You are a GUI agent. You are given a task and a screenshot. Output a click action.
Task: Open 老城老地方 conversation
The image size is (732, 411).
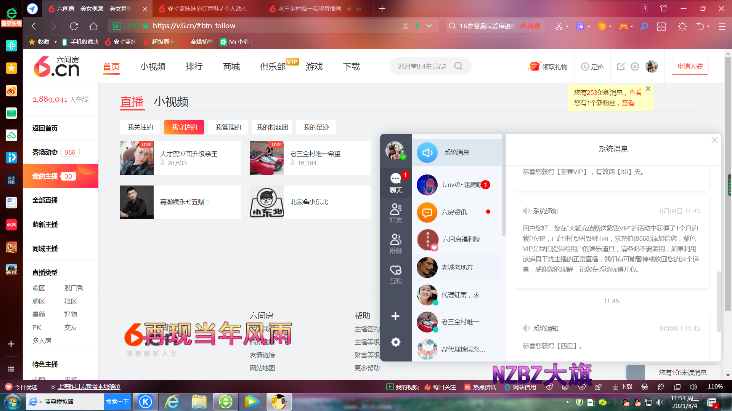[457, 267]
